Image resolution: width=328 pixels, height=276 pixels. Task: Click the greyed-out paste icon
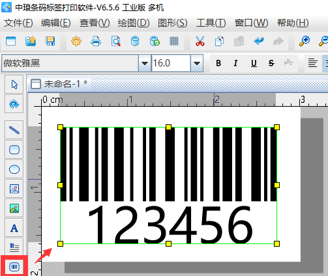click(239, 42)
